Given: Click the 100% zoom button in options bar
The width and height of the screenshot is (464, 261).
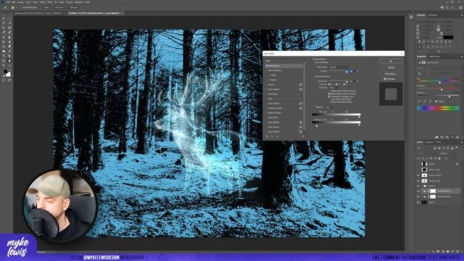Looking at the screenshot, I should (46, 7).
